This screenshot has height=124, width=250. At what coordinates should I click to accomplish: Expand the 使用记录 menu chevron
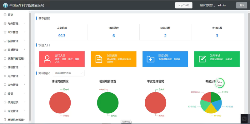point(25,102)
